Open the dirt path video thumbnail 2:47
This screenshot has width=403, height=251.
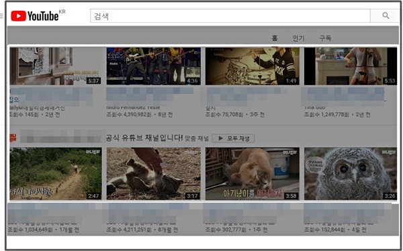pyautogui.click(x=56, y=174)
